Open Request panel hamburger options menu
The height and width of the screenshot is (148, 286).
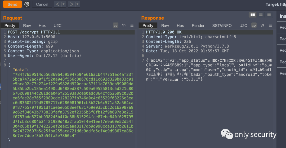[132, 25]
